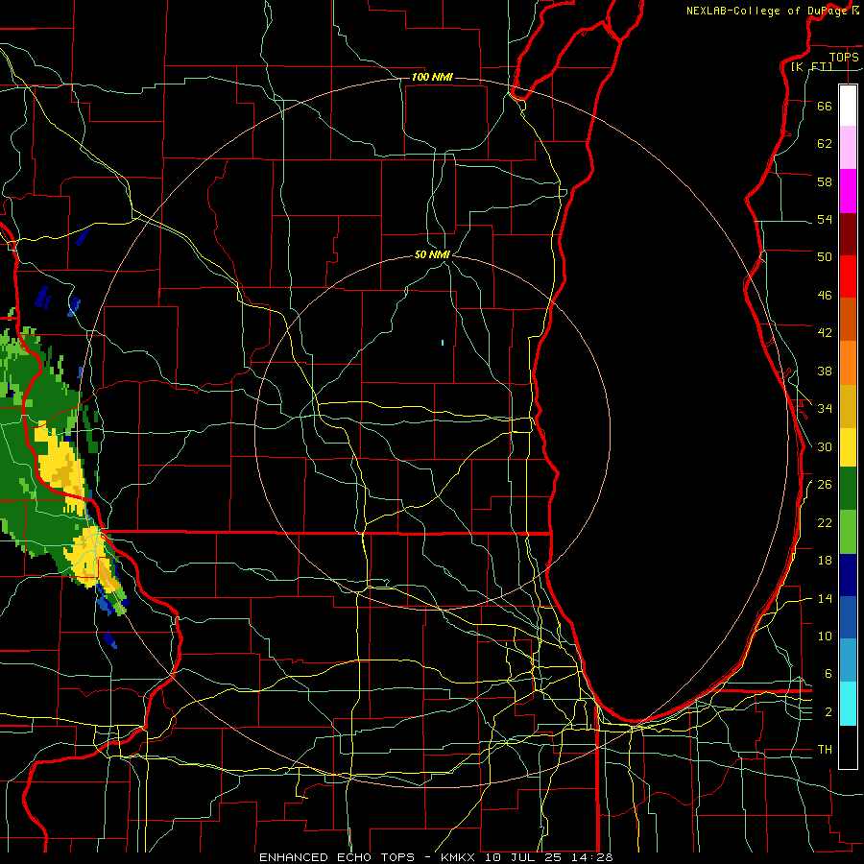Pick the gold legend color block
864x864 pixels.
[848, 406]
